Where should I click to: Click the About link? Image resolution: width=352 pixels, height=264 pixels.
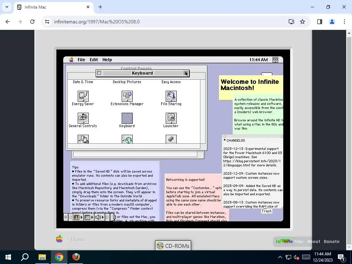[x=314, y=242]
